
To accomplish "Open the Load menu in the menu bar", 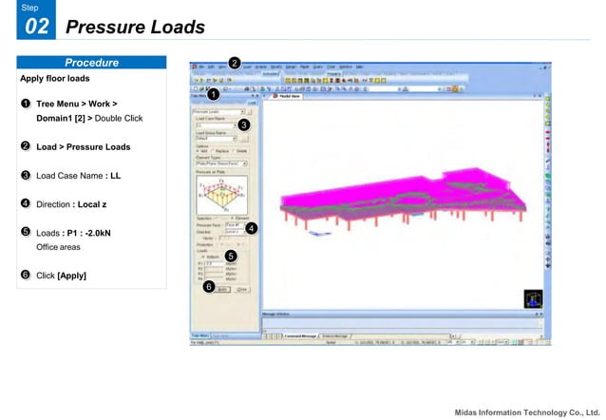I will [247, 67].
